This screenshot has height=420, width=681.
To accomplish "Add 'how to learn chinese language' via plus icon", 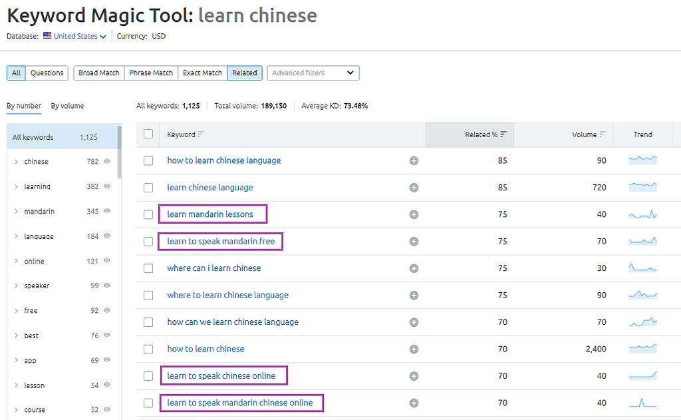I will coord(414,161).
